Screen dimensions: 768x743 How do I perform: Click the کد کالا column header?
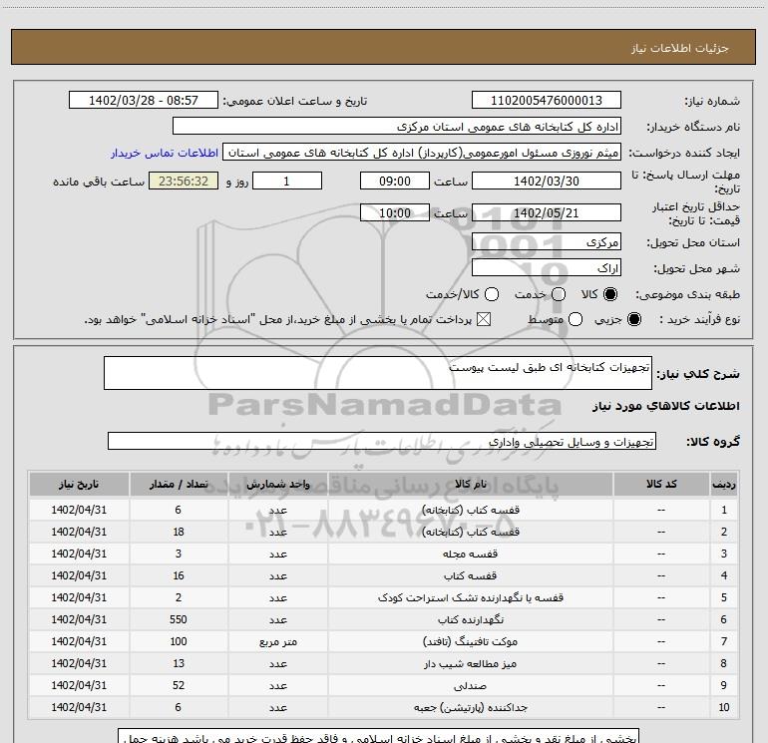(x=661, y=485)
